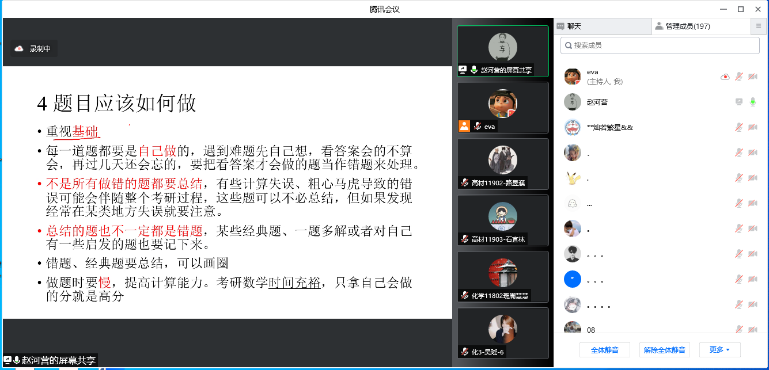Open the side panel hamburger options menu
The image size is (769, 370).
(759, 26)
